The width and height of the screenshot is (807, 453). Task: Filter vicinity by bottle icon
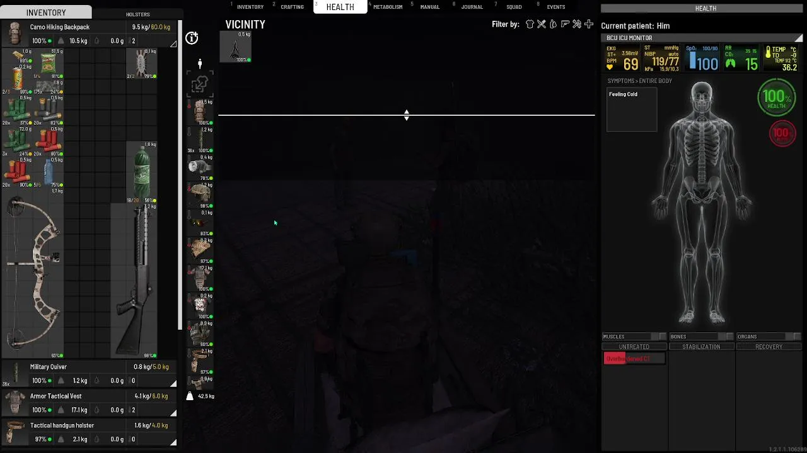(553, 24)
